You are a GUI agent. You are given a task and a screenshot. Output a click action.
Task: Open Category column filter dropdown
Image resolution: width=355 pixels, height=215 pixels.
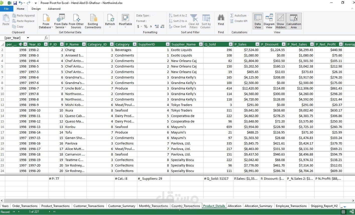[x=134, y=44]
